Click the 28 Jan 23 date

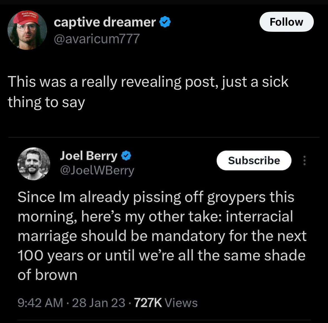point(98,303)
